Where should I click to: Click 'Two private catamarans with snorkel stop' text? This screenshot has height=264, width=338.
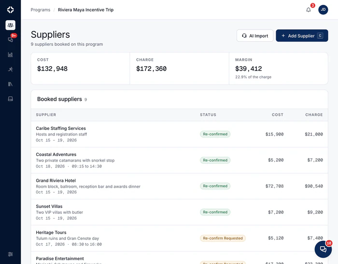[x=75, y=160]
